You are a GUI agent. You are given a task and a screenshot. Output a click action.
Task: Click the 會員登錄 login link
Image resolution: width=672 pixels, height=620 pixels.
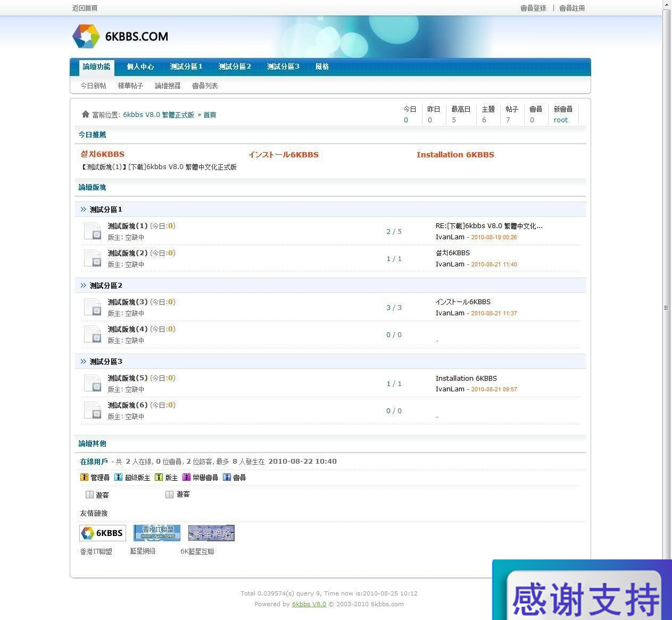coord(533,8)
